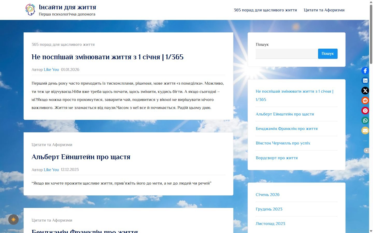Share the page by email icon
This screenshot has height=233, width=373.
[365, 130]
